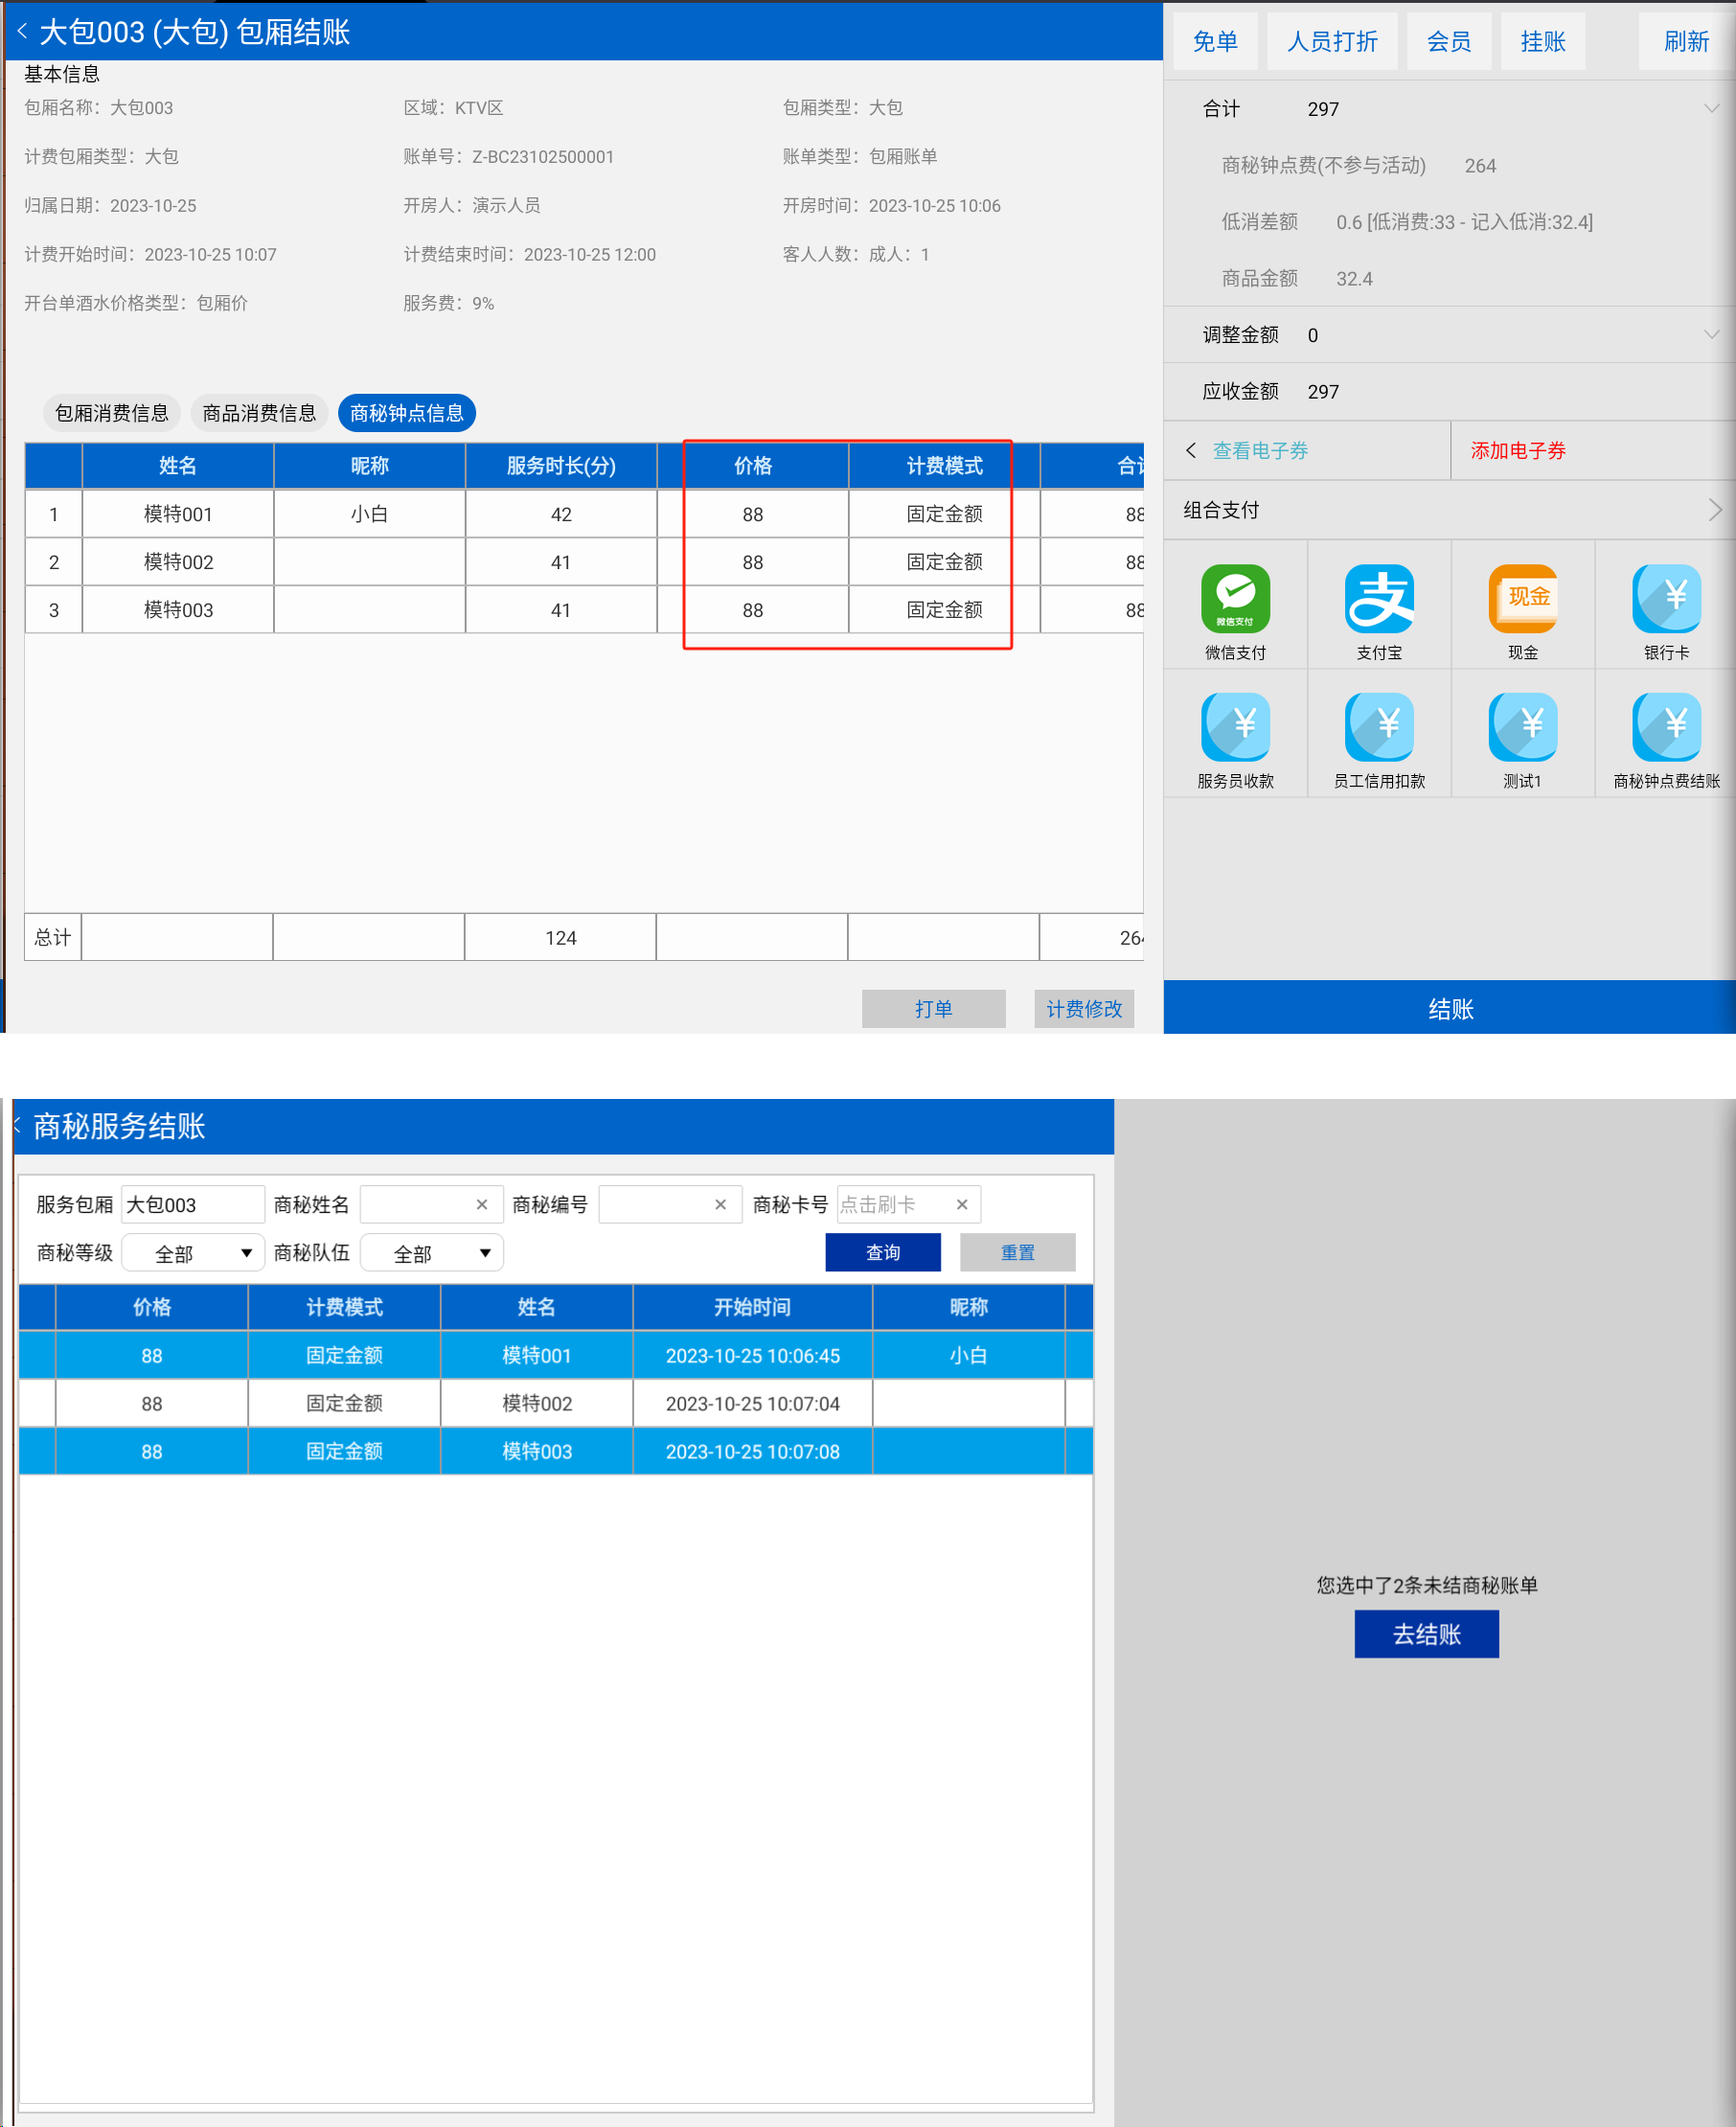Expand the 合计 297 breakdown chevron
Screen dimensions: 1736x2127
1711,108
